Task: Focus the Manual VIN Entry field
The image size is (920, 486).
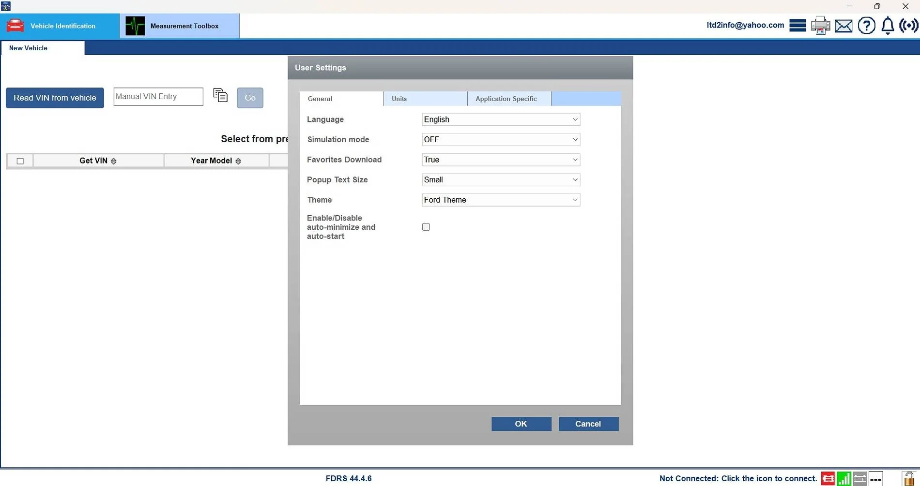Action: pos(158,96)
